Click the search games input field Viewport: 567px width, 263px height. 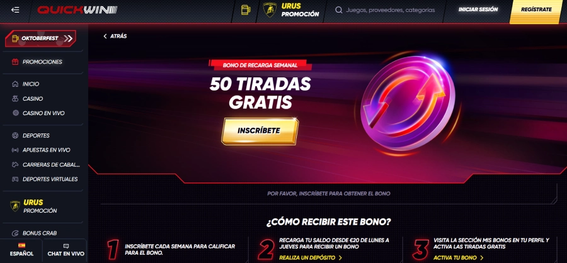click(x=390, y=10)
